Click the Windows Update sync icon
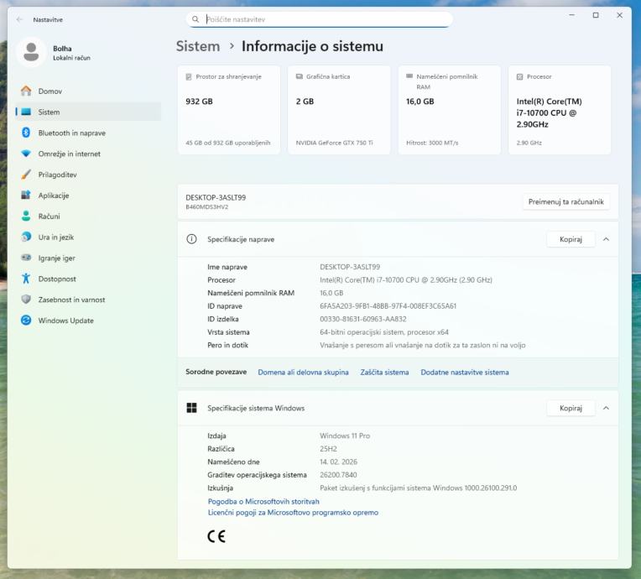The image size is (641, 579). coord(26,321)
